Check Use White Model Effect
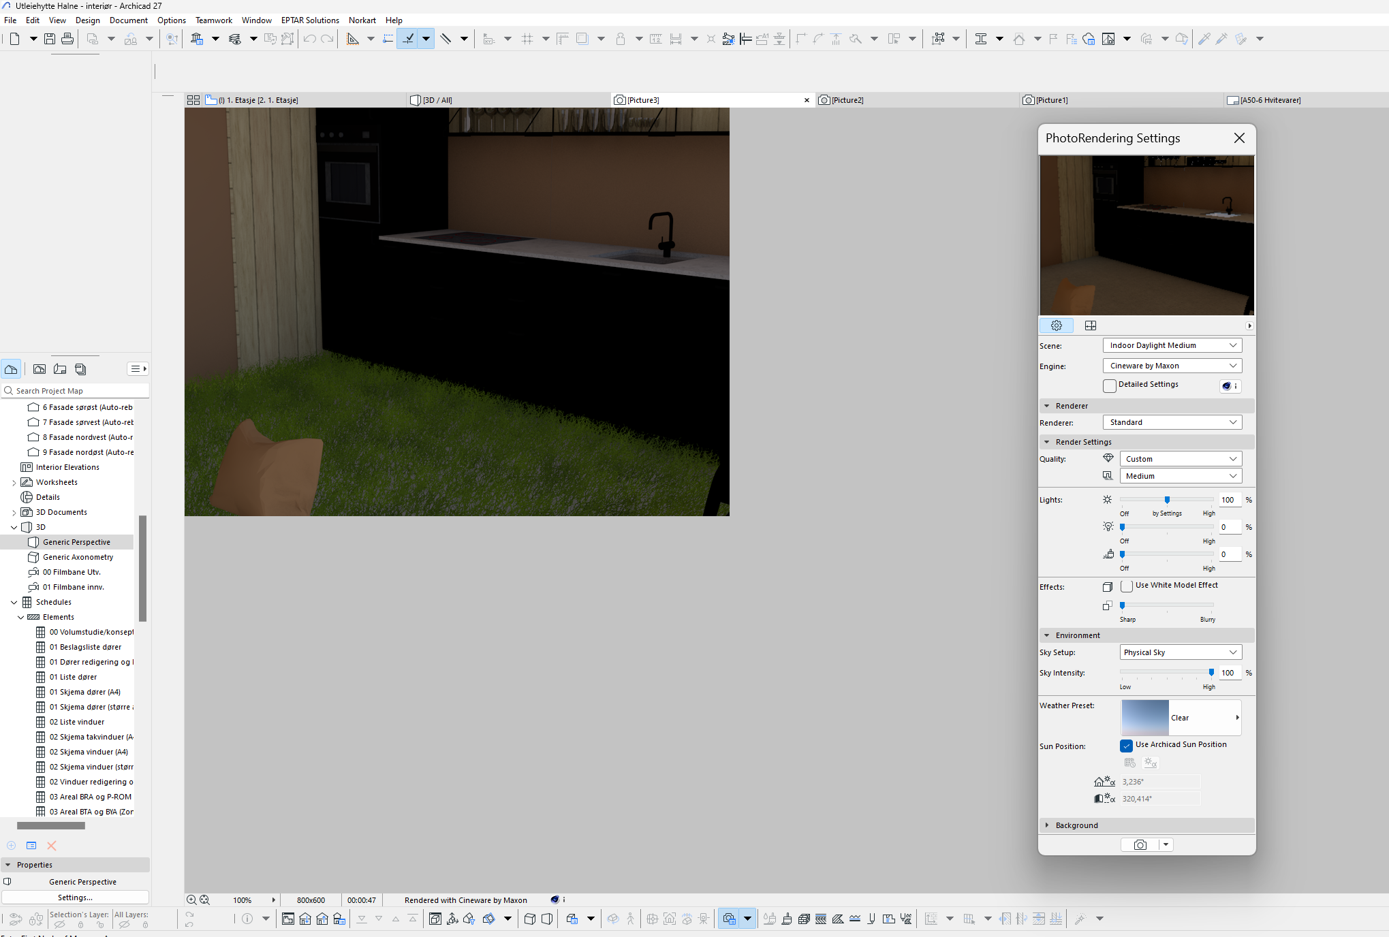The width and height of the screenshot is (1389, 937). point(1127,586)
